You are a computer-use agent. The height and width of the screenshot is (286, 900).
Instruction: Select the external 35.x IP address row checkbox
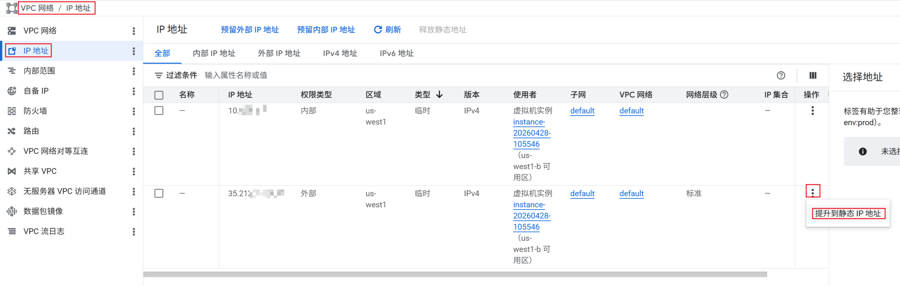(x=159, y=193)
